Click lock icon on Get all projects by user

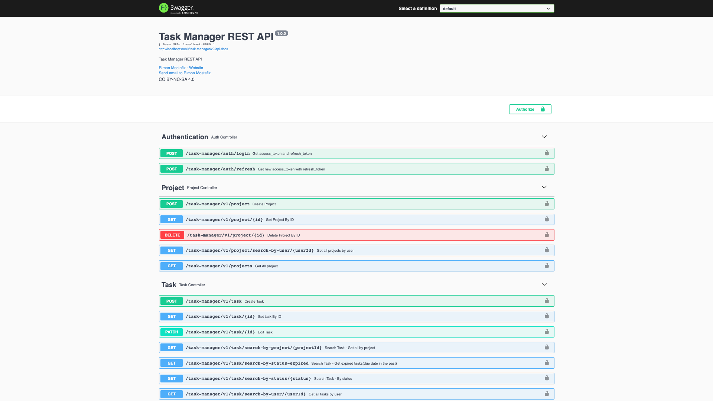click(547, 250)
